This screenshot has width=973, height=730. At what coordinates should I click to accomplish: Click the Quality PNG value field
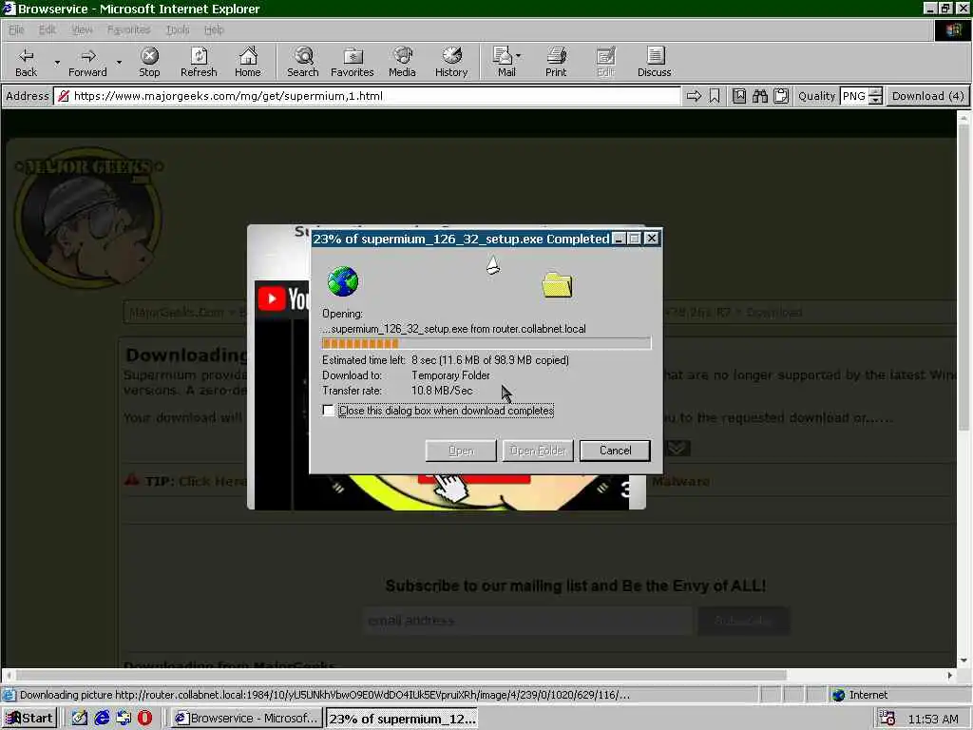point(854,96)
